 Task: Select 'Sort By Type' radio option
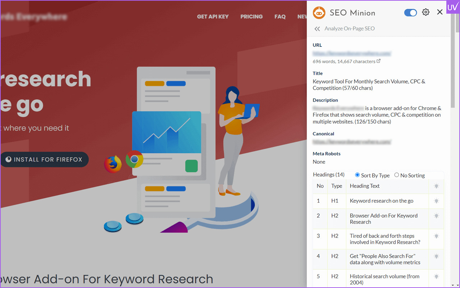click(357, 175)
